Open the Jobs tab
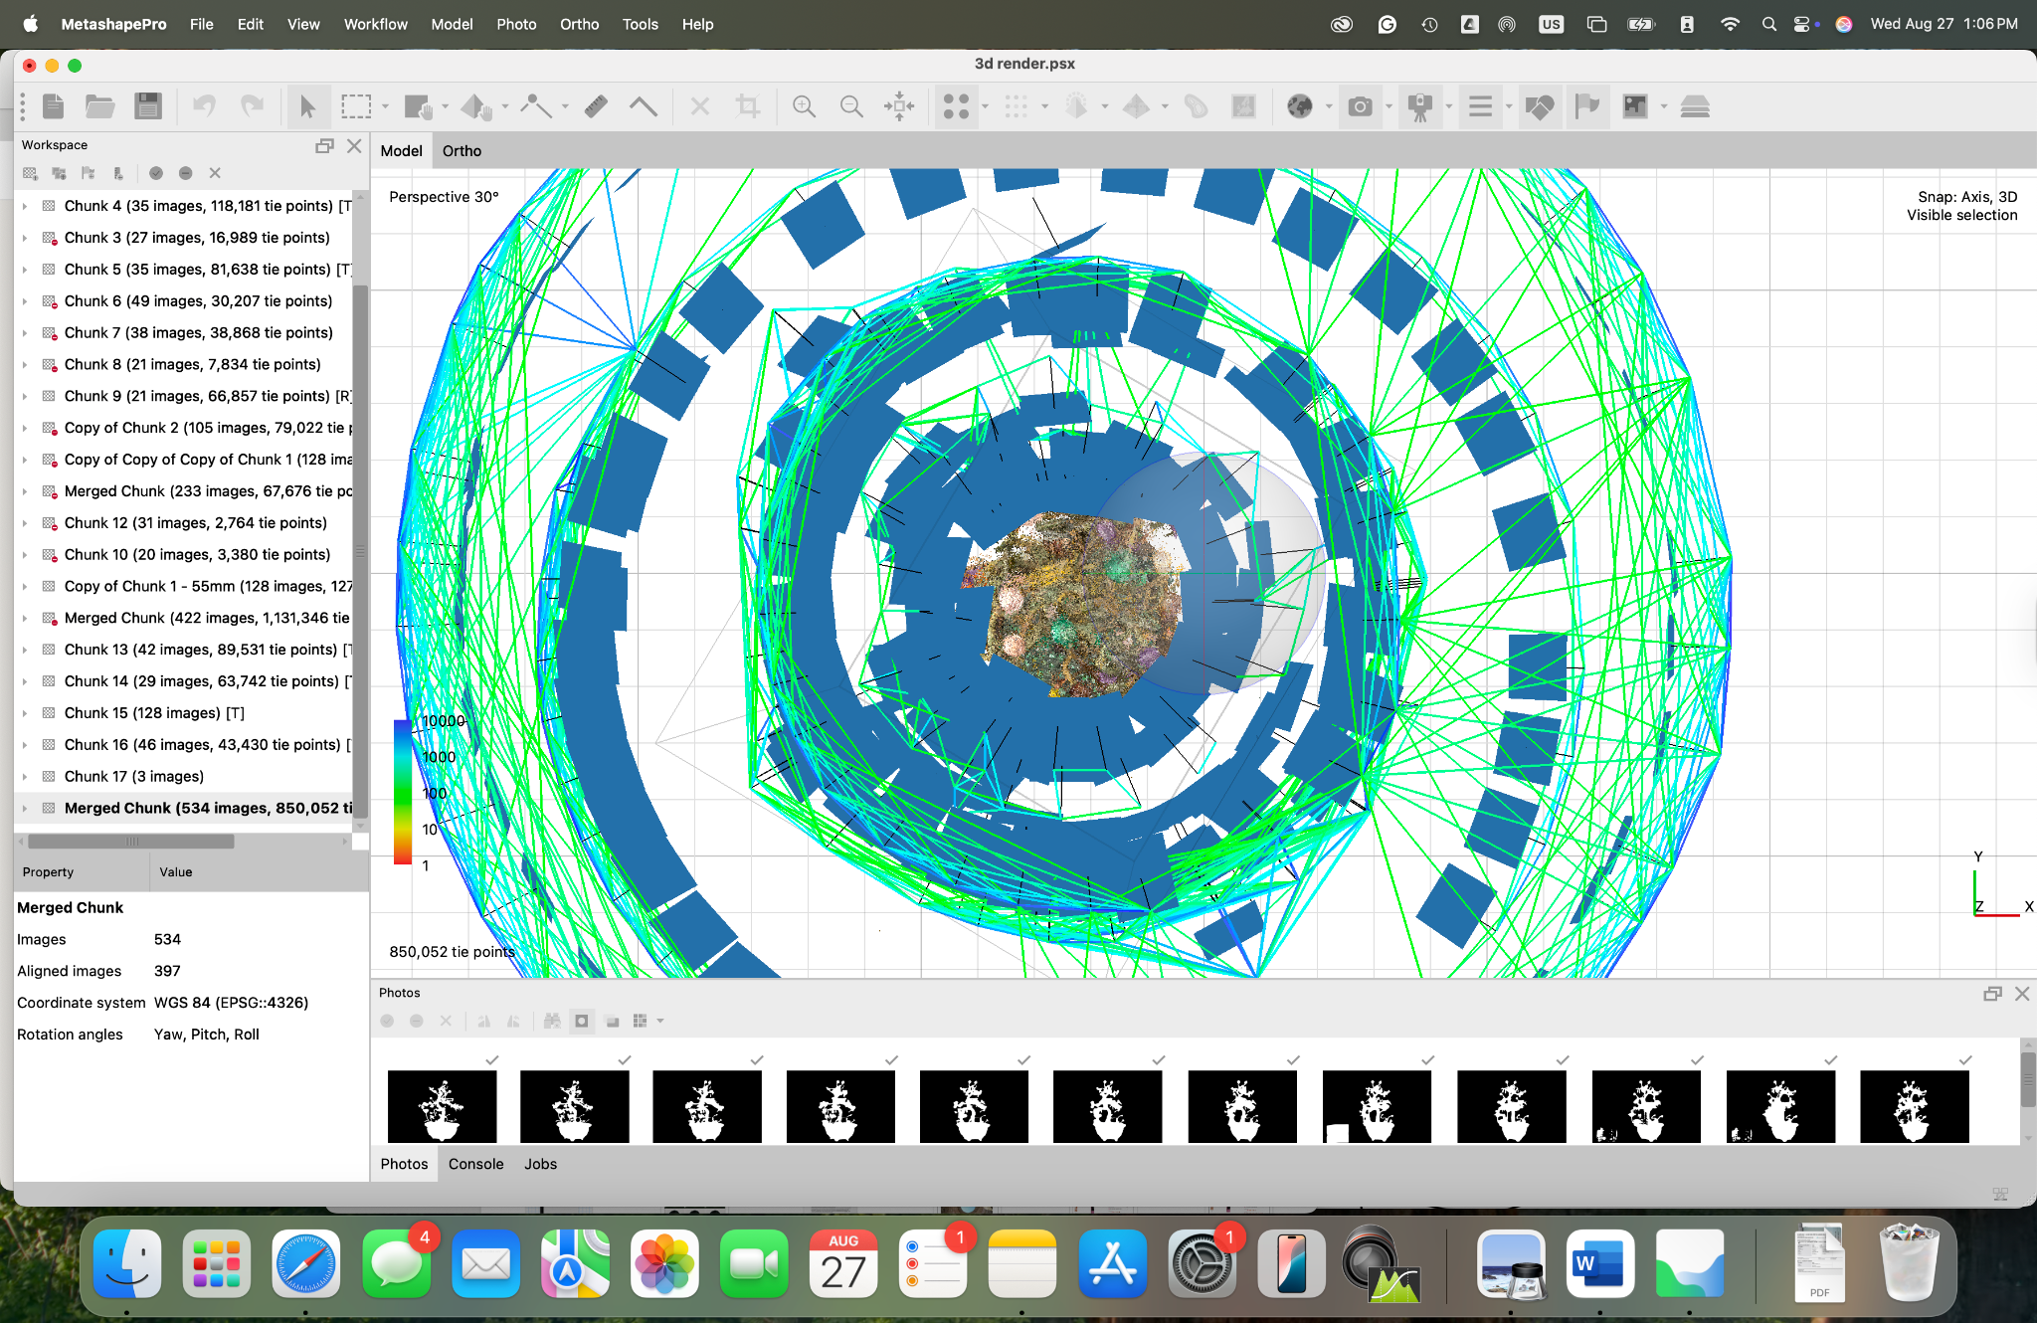 click(x=540, y=1164)
